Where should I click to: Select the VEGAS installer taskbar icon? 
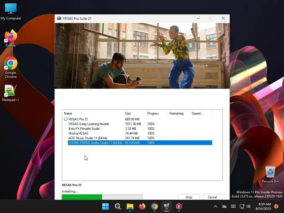click(x=167, y=206)
